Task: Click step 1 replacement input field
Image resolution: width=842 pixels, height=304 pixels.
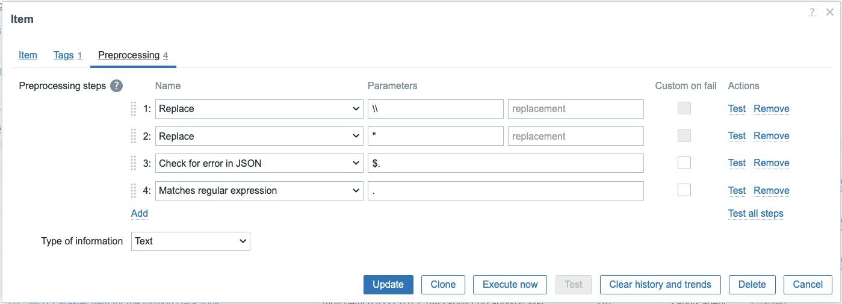Action: pos(575,109)
